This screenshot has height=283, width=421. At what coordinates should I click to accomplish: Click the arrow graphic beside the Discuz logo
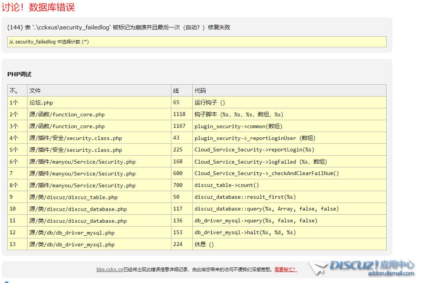tap(318, 268)
